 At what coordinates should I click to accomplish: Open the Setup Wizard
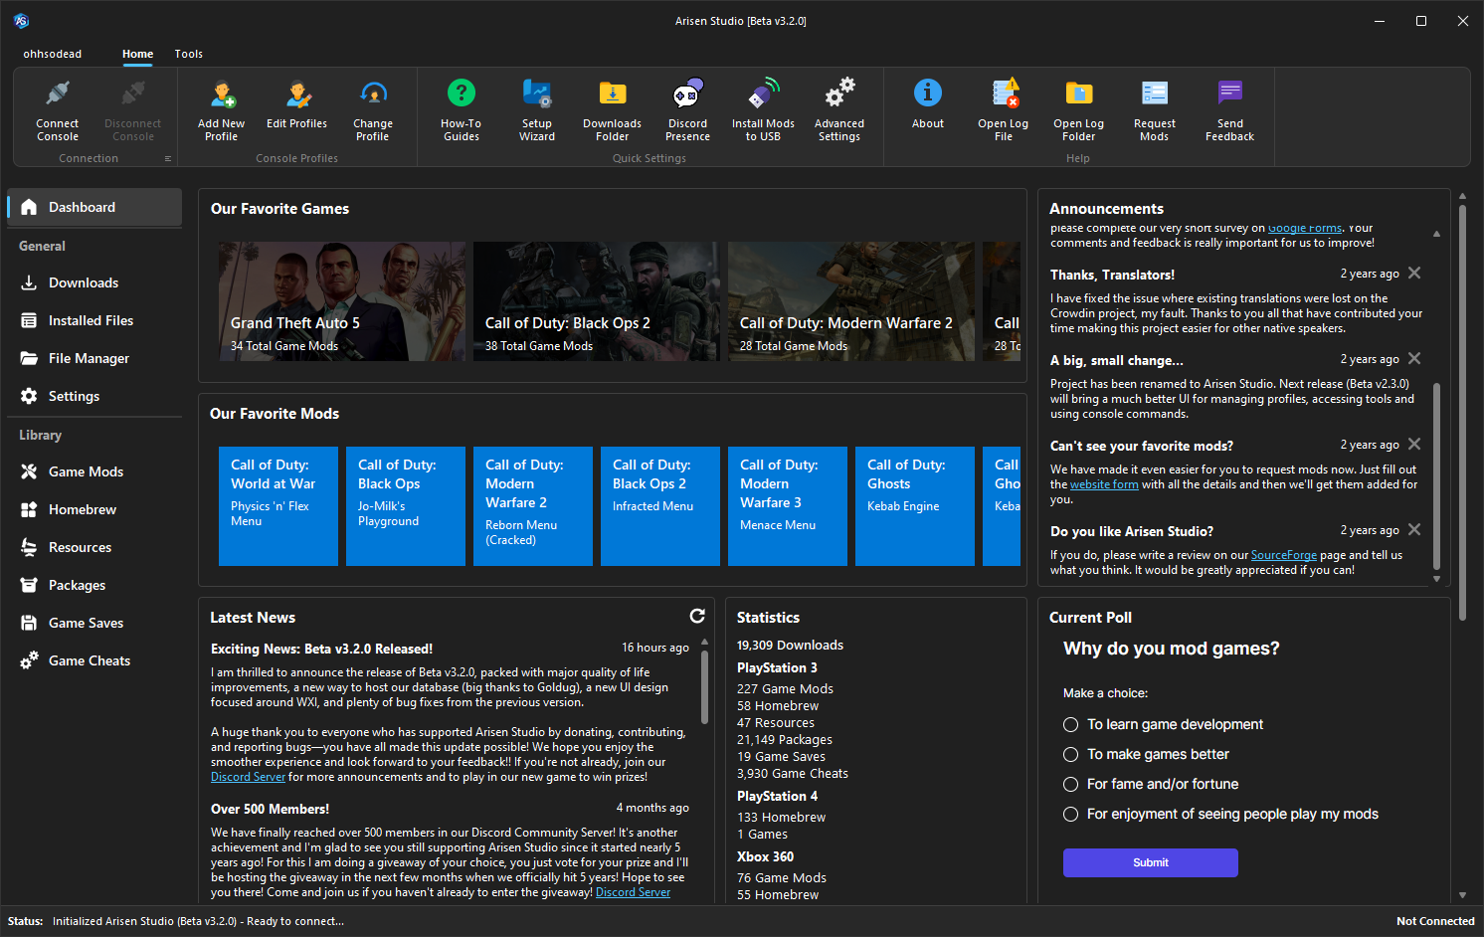point(537,109)
